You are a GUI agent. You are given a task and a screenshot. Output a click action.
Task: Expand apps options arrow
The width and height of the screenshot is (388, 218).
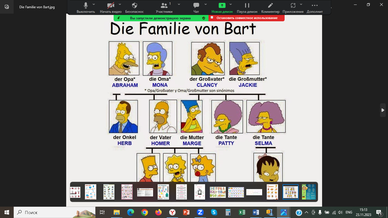point(301,4)
